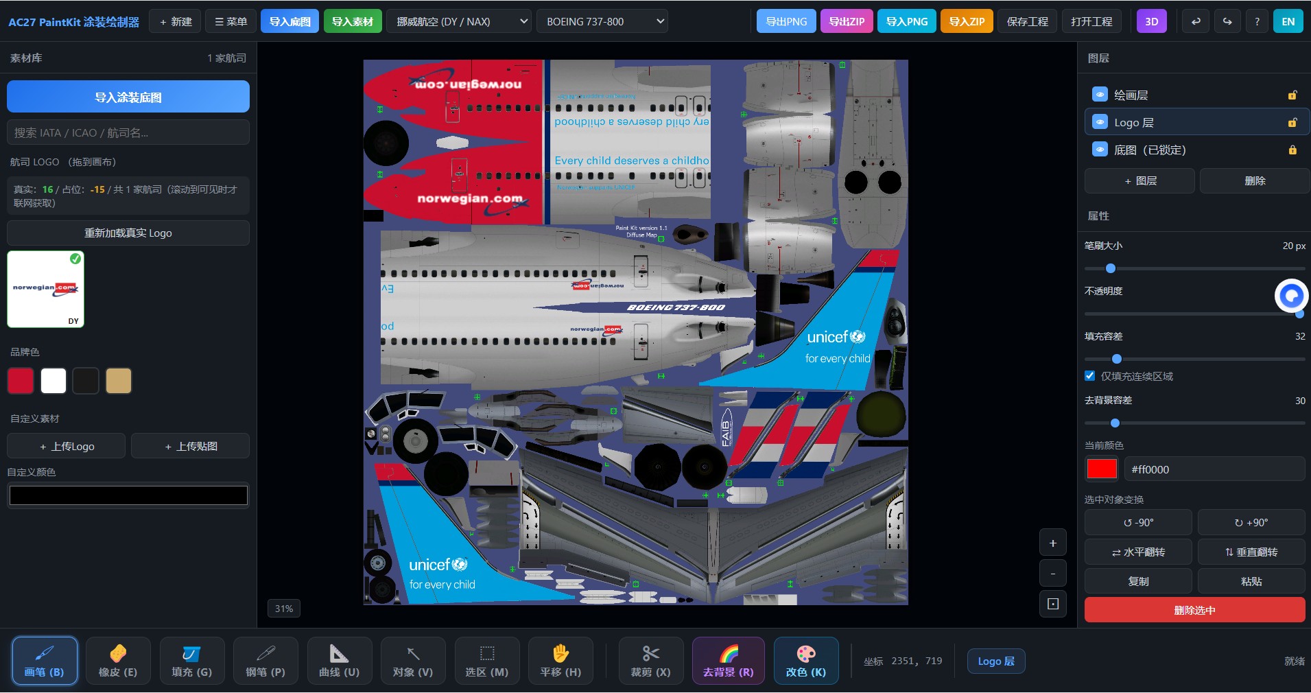Open the BOEING 737-800 aircraft dropdown

602,21
